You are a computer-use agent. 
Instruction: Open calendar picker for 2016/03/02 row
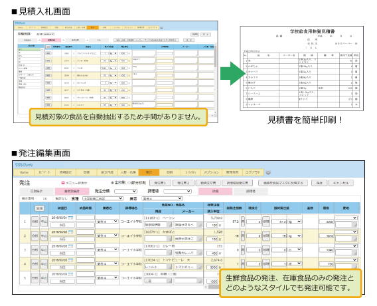click(70, 232)
